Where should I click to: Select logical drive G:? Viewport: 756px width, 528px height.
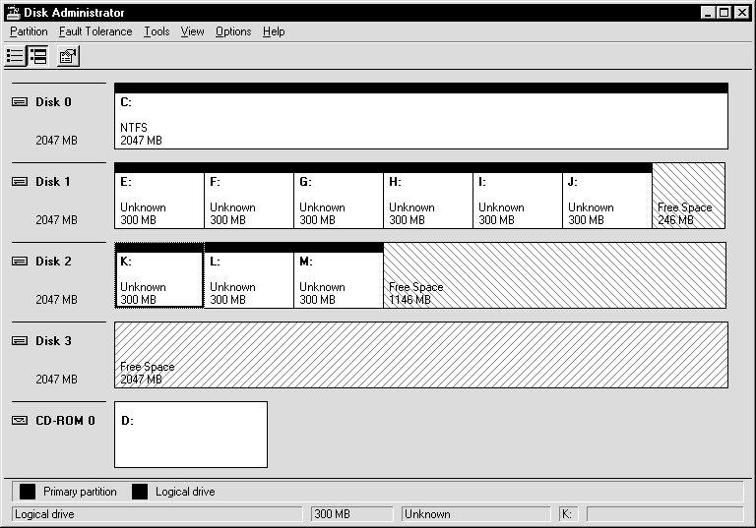pyautogui.click(x=339, y=196)
